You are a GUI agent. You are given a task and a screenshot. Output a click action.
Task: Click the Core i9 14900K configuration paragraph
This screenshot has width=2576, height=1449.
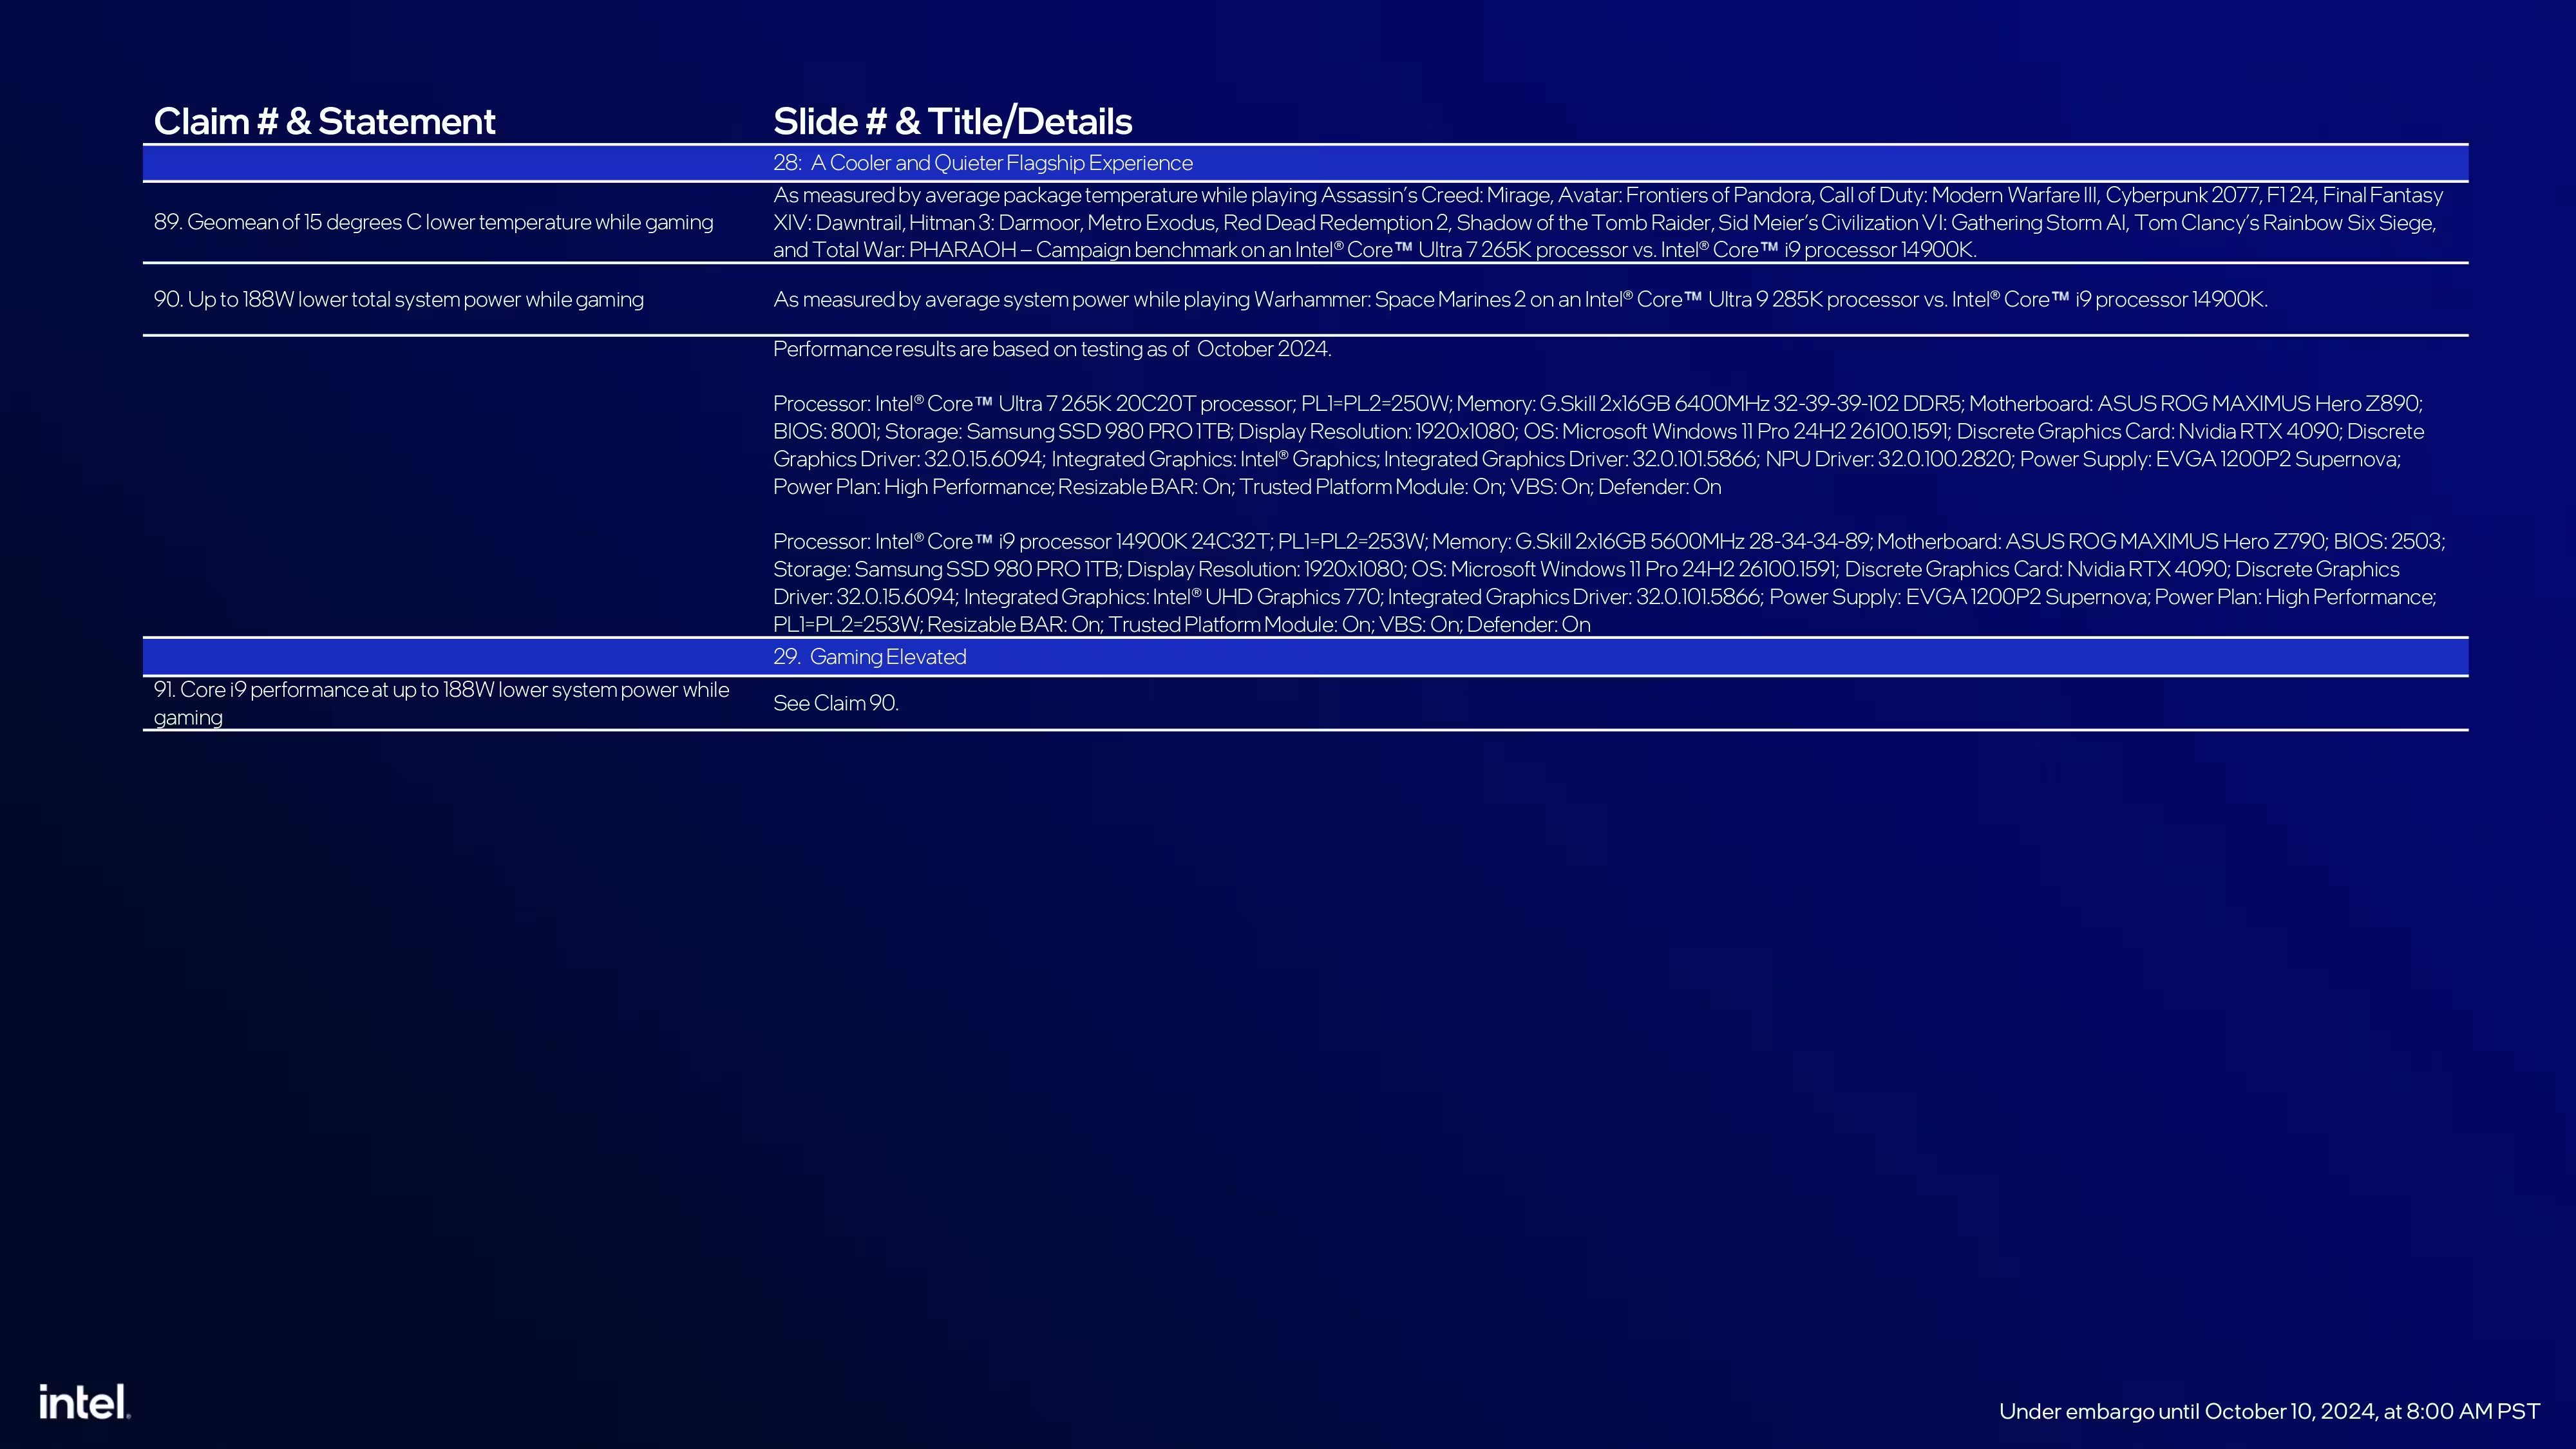[1608, 583]
